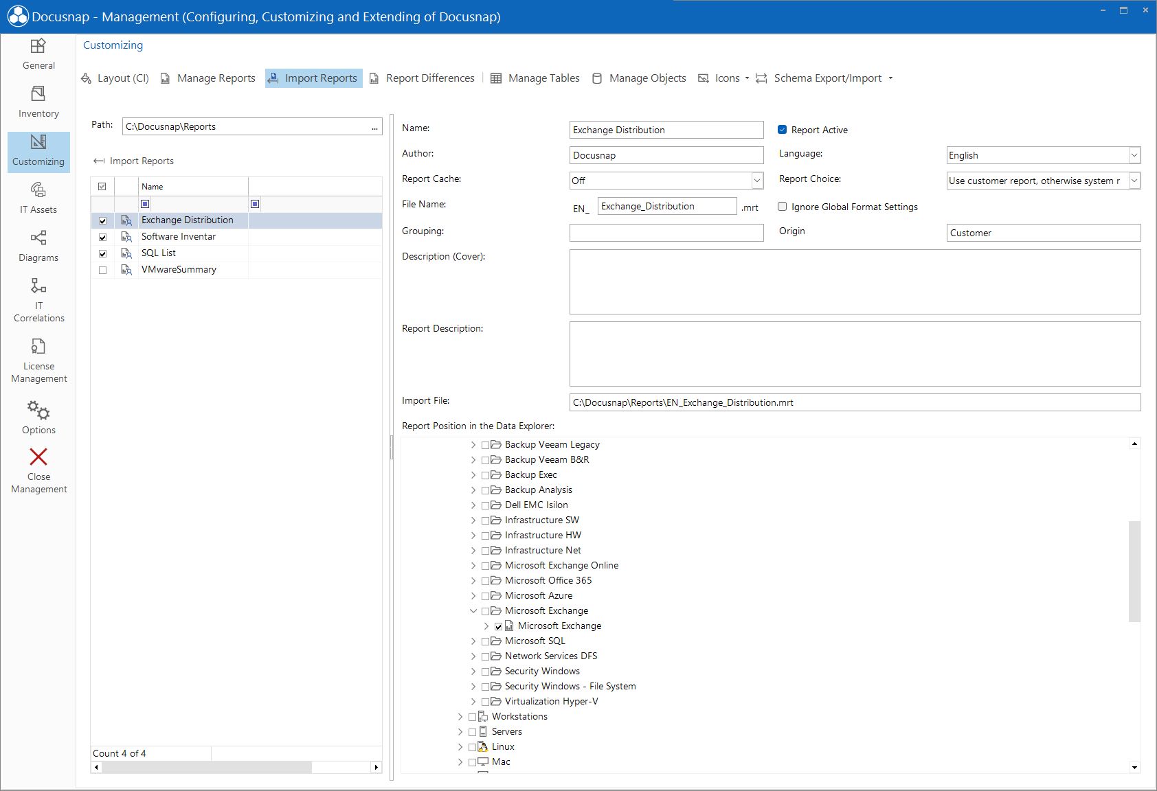Open the General section icon
Viewport: 1157px width, 791px height.
point(38,46)
